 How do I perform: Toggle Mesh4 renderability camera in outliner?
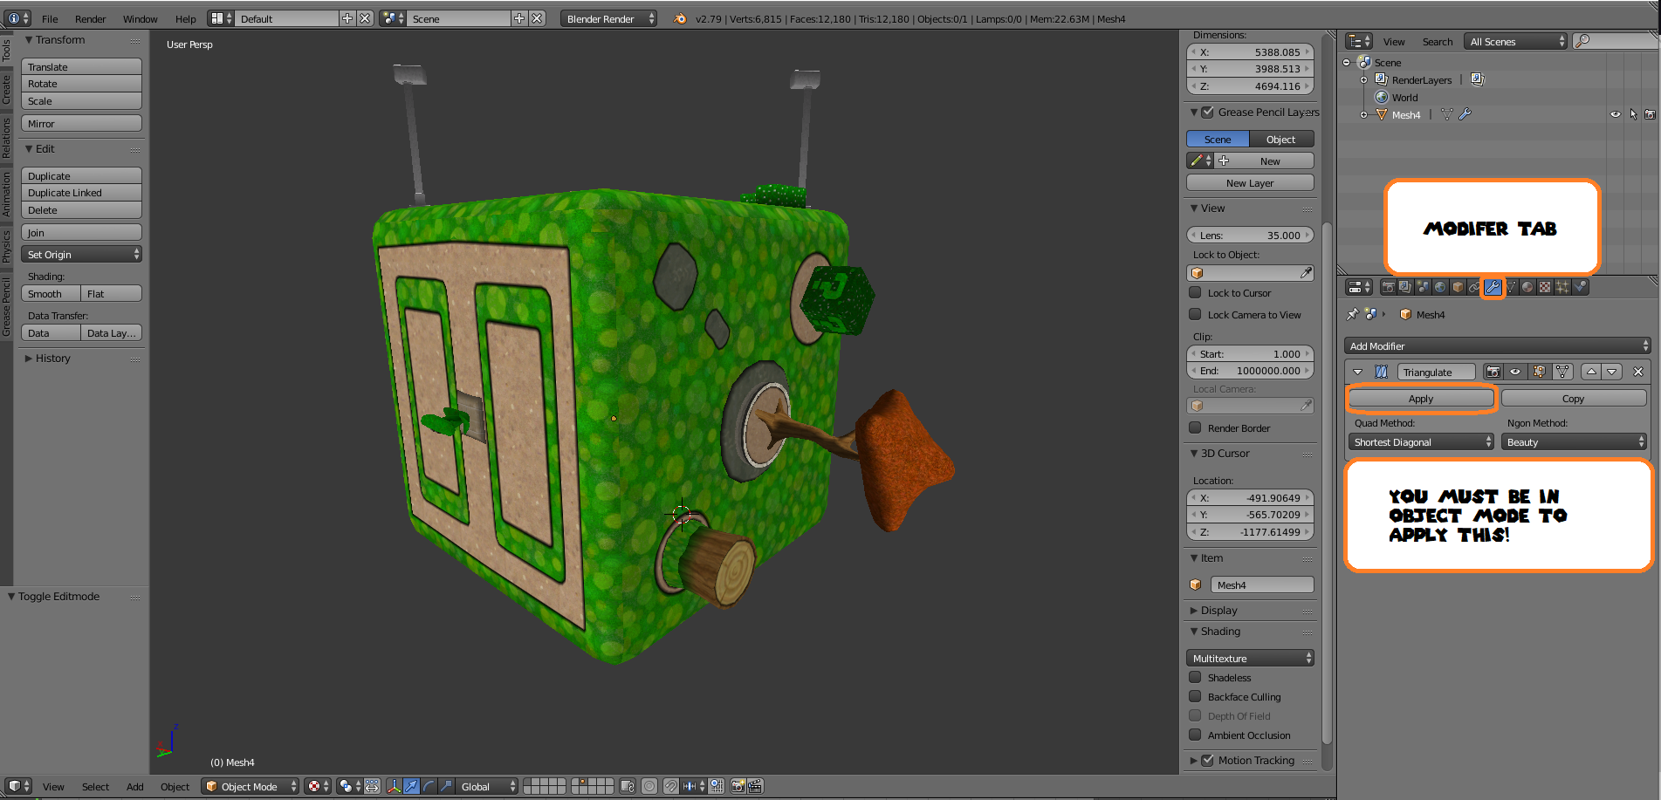click(1650, 114)
